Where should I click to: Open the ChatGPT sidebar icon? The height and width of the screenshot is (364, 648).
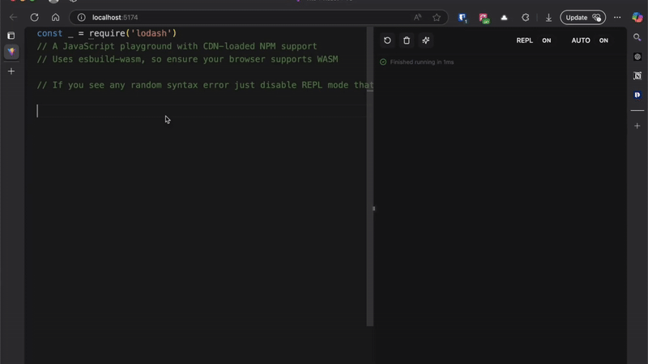coord(637,57)
